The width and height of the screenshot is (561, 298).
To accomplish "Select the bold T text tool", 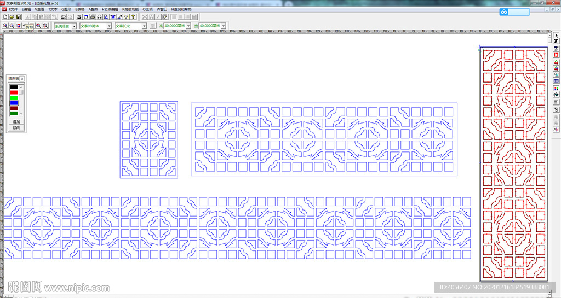I will coord(556,41).
